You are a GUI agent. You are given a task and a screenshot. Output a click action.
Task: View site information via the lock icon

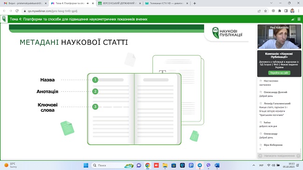[x=25, y=11]
